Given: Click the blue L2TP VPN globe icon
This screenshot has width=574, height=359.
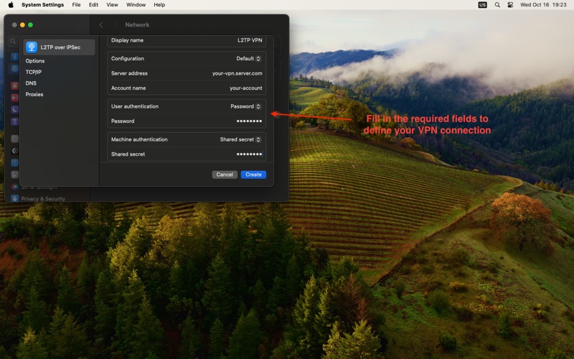Looking at the screenshot, I should coord(32,47).
